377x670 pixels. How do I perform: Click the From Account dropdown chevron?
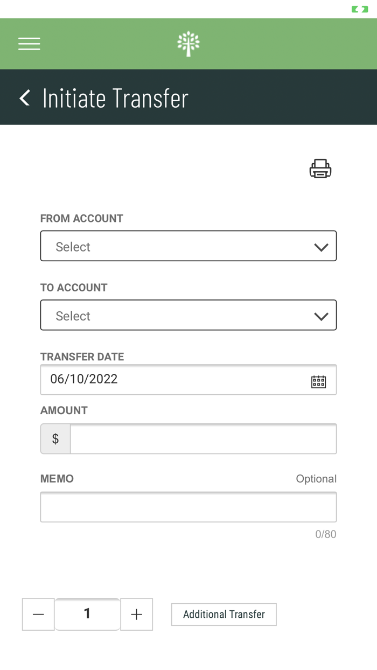[x=322, y=246]
